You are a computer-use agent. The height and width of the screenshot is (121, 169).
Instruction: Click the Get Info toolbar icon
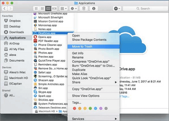(94, 9)
